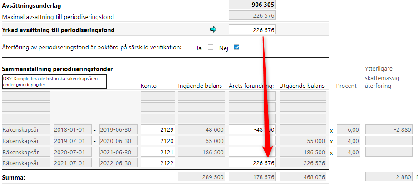Select Utgående balans 186 500
Screen dimensions: 418x186
tap(303, 152)
